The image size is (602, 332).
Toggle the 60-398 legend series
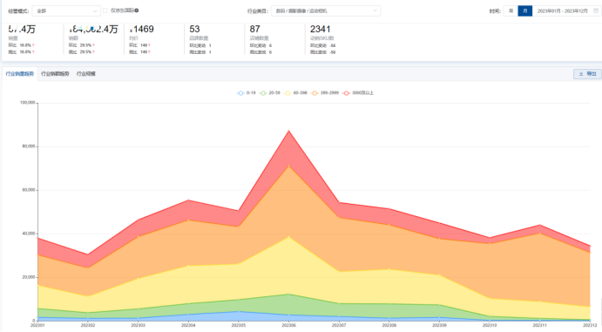[x=295, y=93]
